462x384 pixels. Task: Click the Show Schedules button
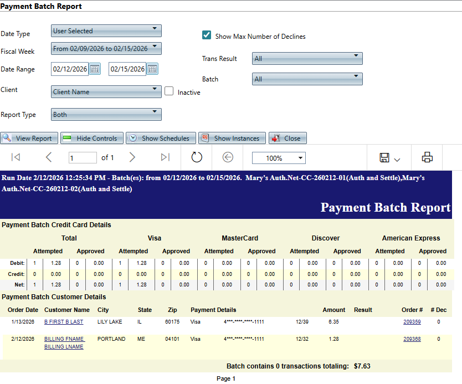pos(160,138)
